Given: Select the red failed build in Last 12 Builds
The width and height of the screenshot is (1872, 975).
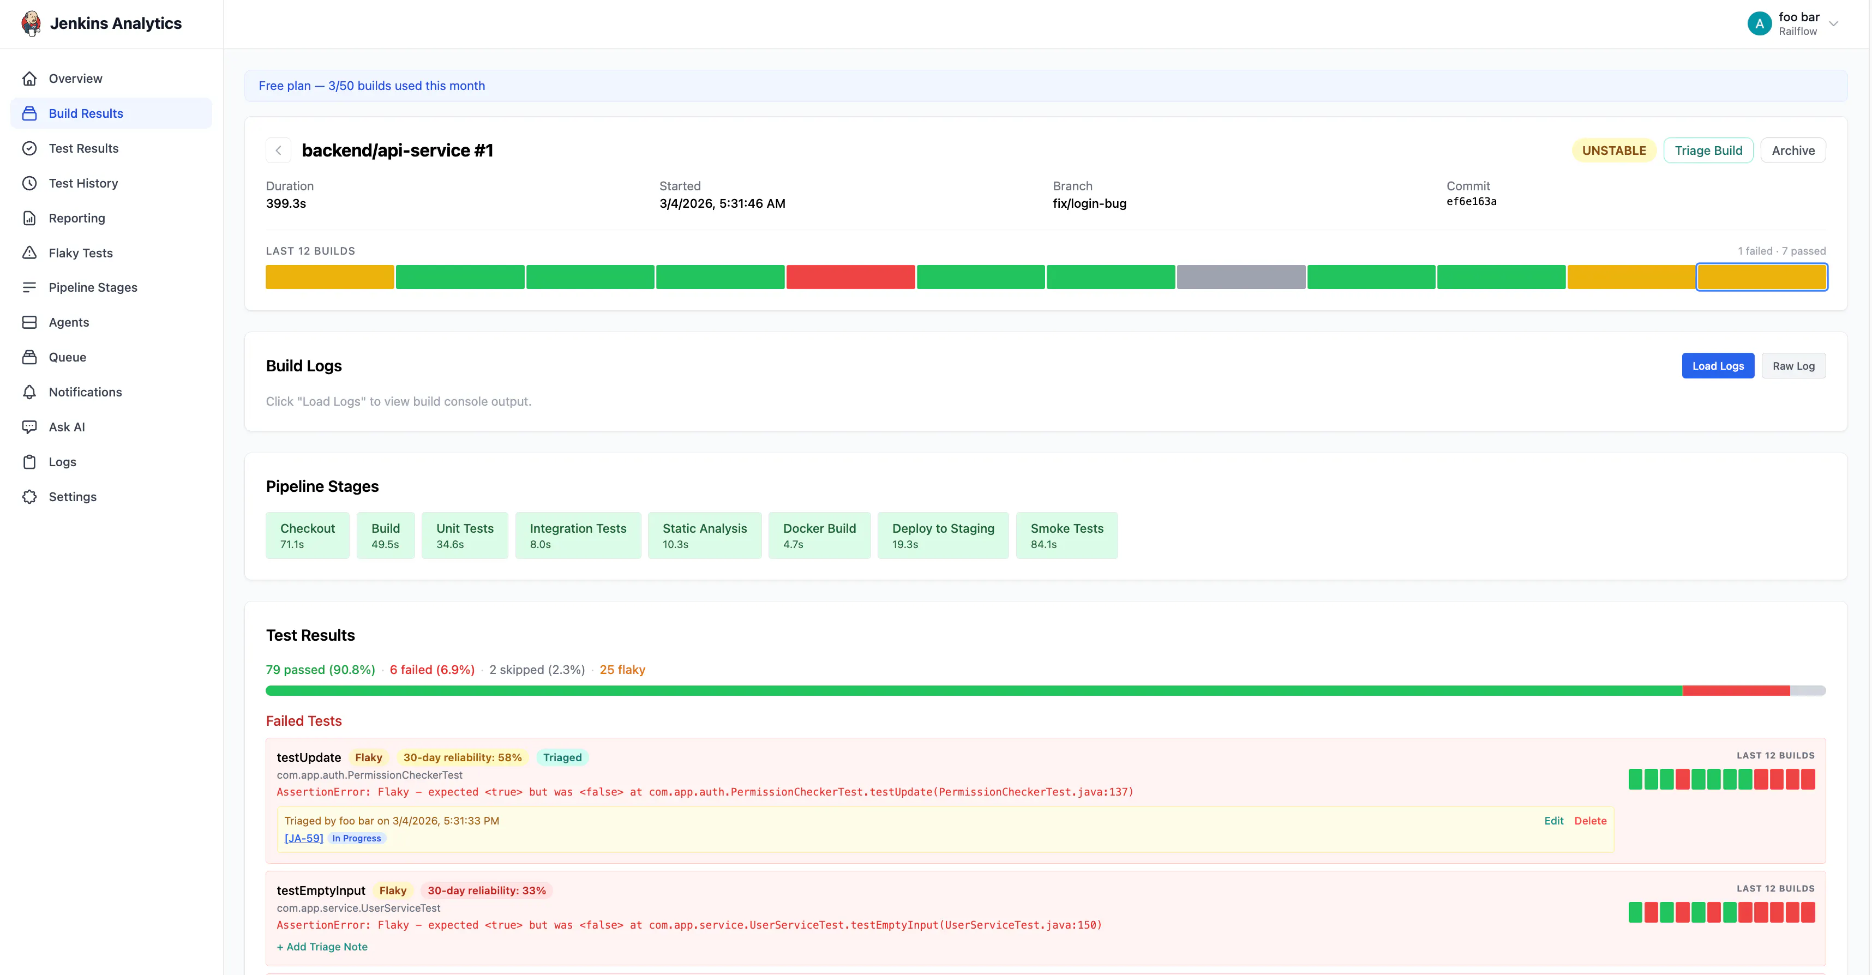Looking at the screenshot, I should 850,277.
